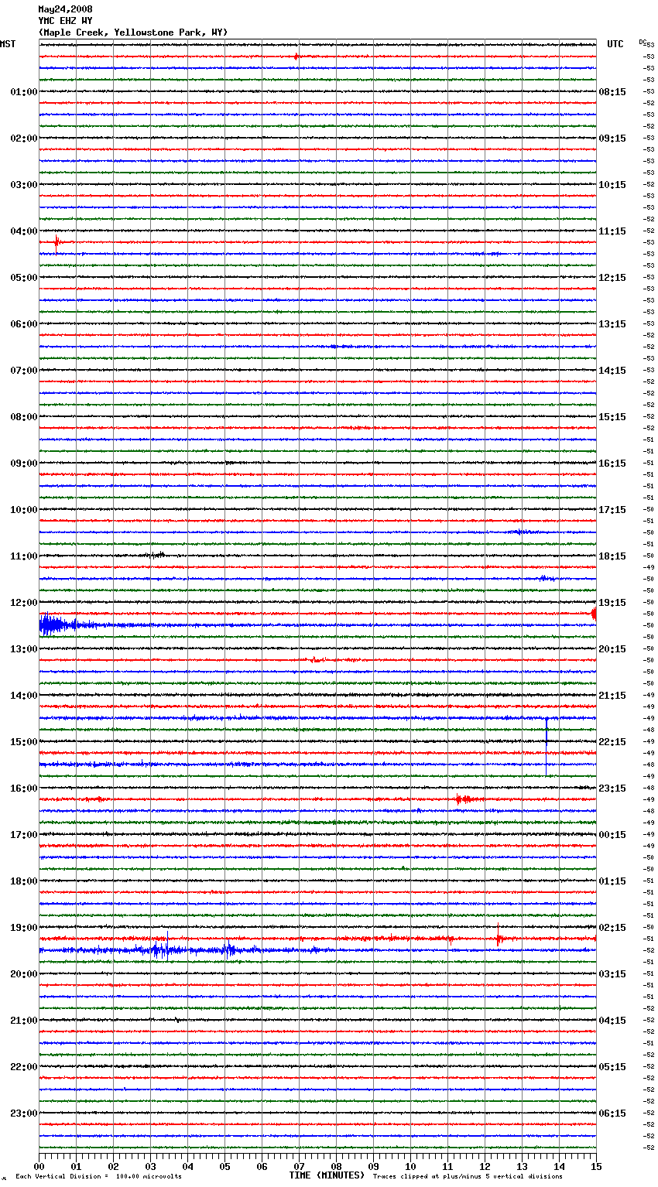Click the 19:00 MST time label
658x1187 pixels.
point(24,928)
